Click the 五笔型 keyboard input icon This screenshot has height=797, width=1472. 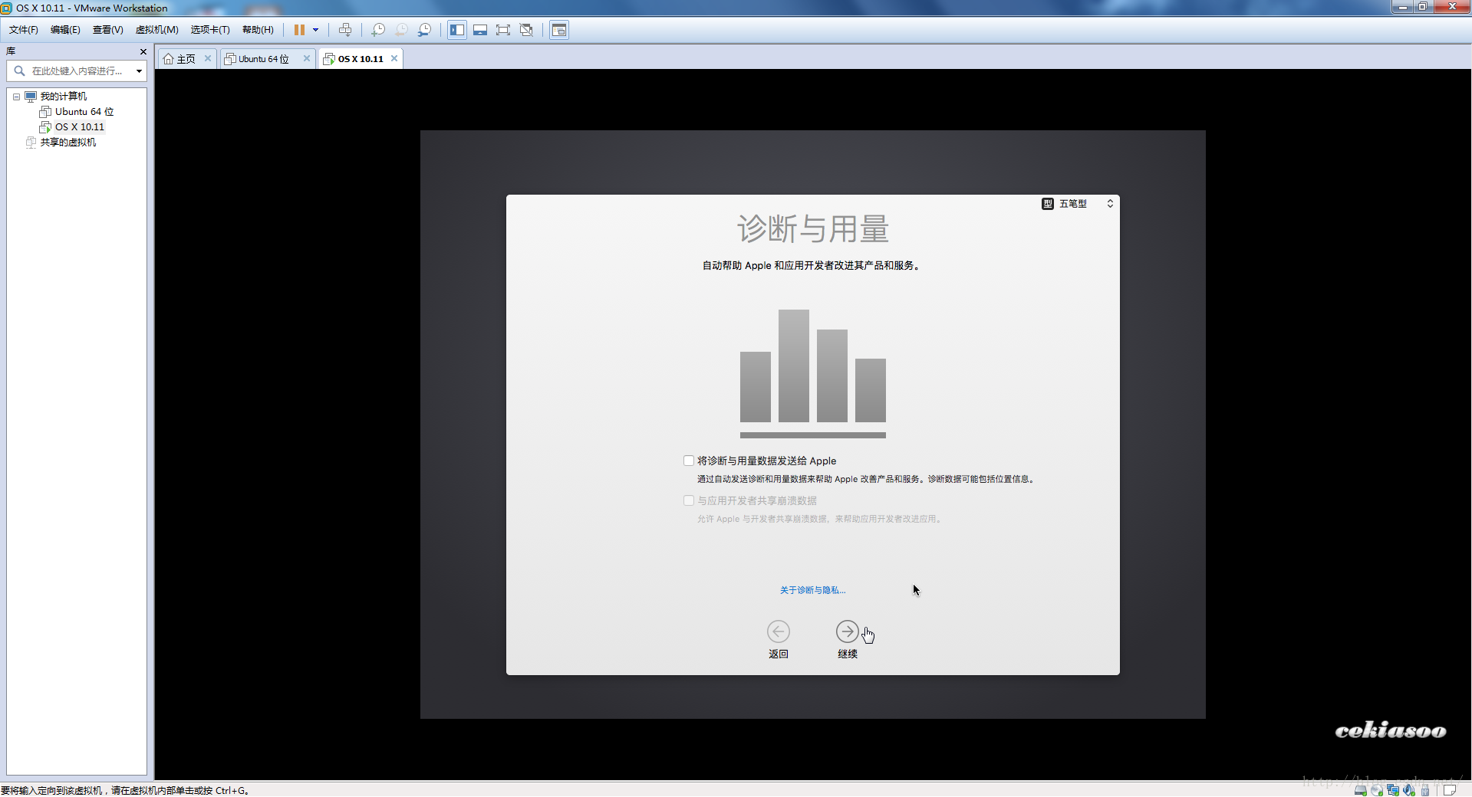(x=1048, y=204)
